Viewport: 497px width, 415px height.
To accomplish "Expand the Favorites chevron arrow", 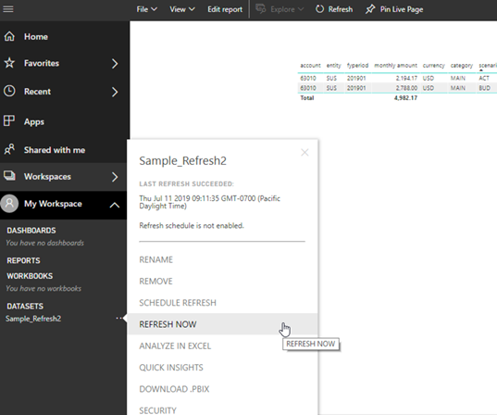I will [115, 64].
